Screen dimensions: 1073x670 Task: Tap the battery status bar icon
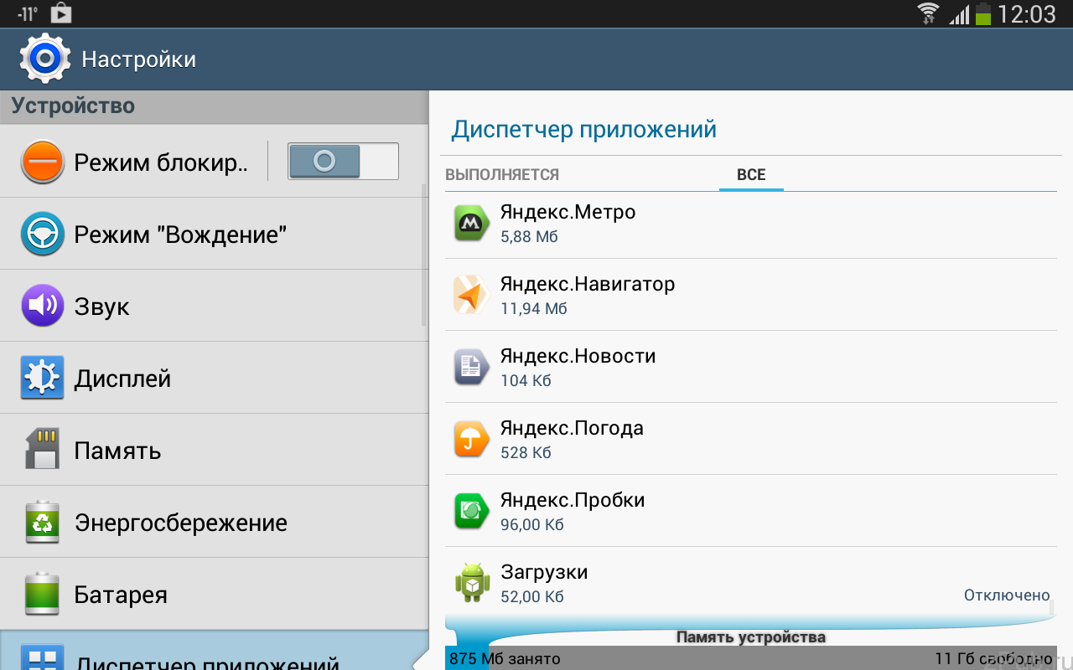983,13
